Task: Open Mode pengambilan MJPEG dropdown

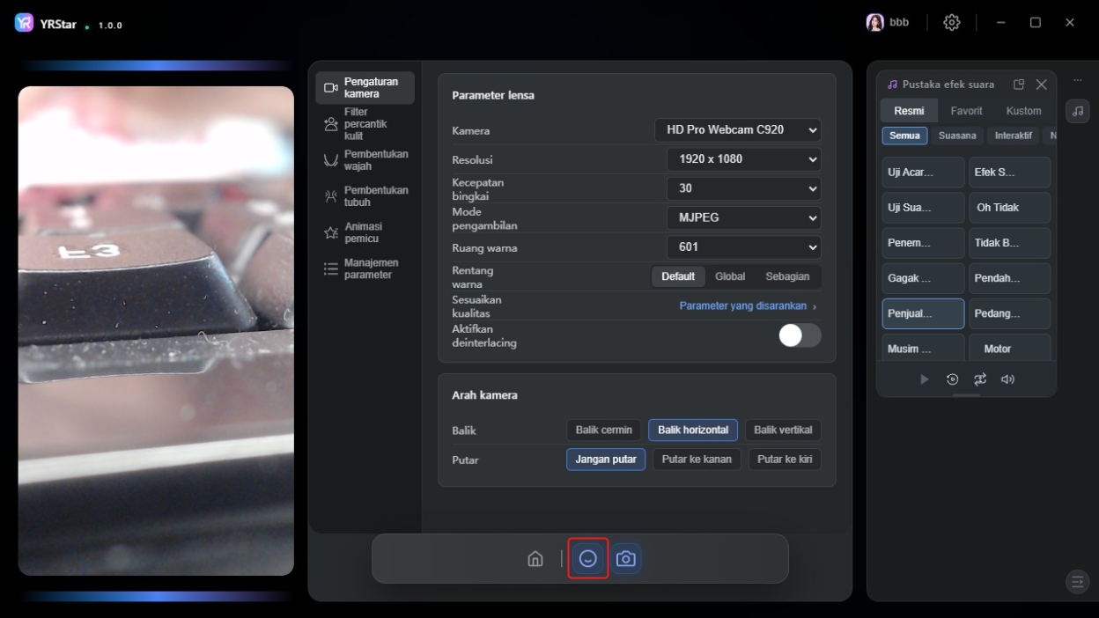Action: (x=744, y=217)
